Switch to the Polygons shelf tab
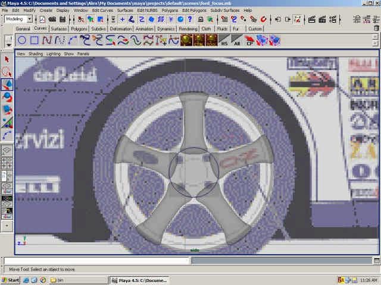 79,28
